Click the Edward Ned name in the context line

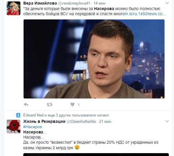click(33, 115)
